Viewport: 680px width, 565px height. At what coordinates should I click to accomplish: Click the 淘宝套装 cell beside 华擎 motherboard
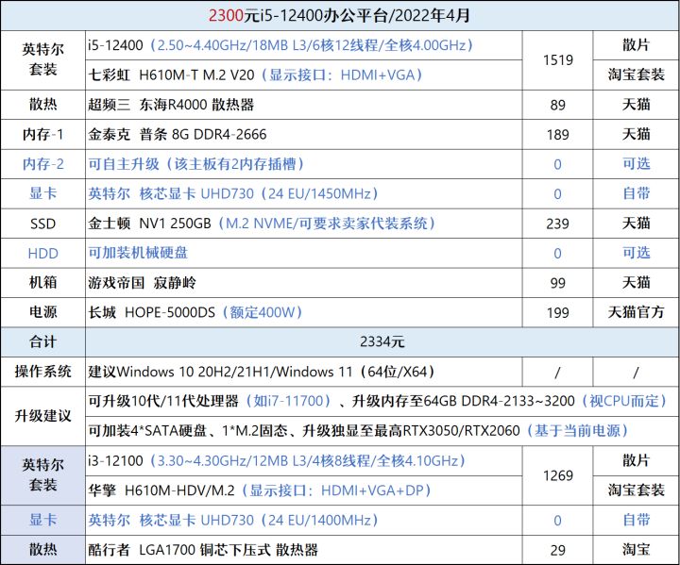637,490
